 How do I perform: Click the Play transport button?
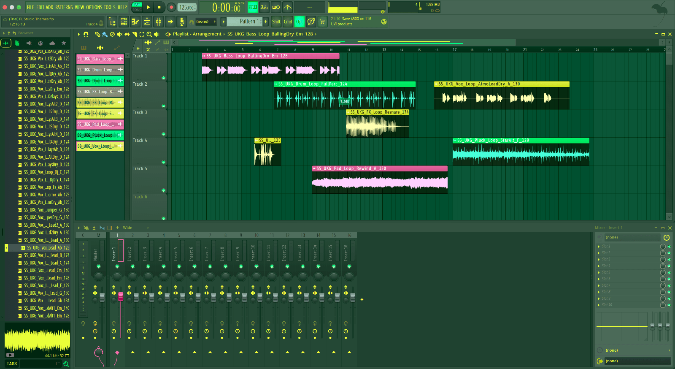point(148,7)
